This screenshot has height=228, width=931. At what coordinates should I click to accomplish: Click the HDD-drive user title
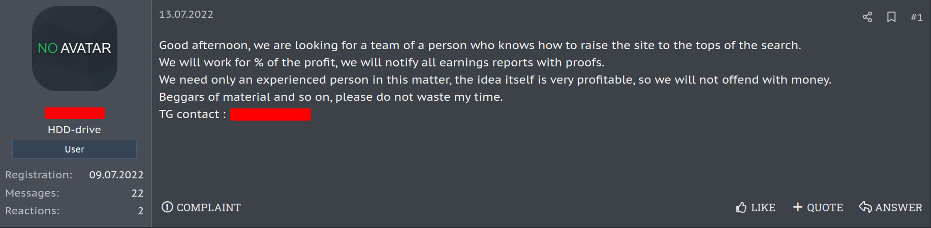[x=75, y=130]
